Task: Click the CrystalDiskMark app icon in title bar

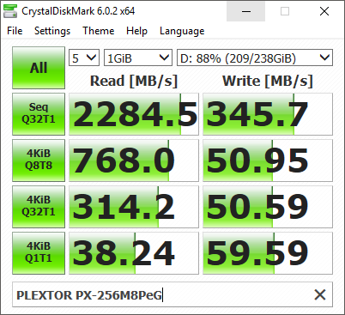Action: click(x=9, y=11)
